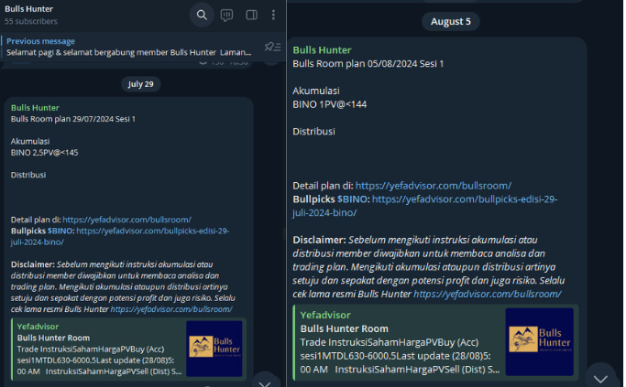The image size is (626, 387).
Task: Open the search in channel icon
Action: (x=202, y=16)
